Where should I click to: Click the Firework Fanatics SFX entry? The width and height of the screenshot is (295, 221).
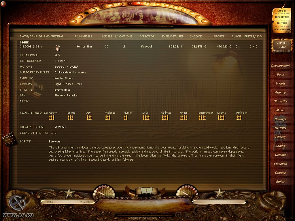click(x=66, y=96)
